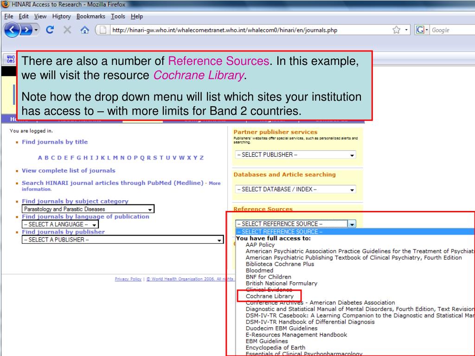Open the Bookmarks menu

tap(91, 16)
